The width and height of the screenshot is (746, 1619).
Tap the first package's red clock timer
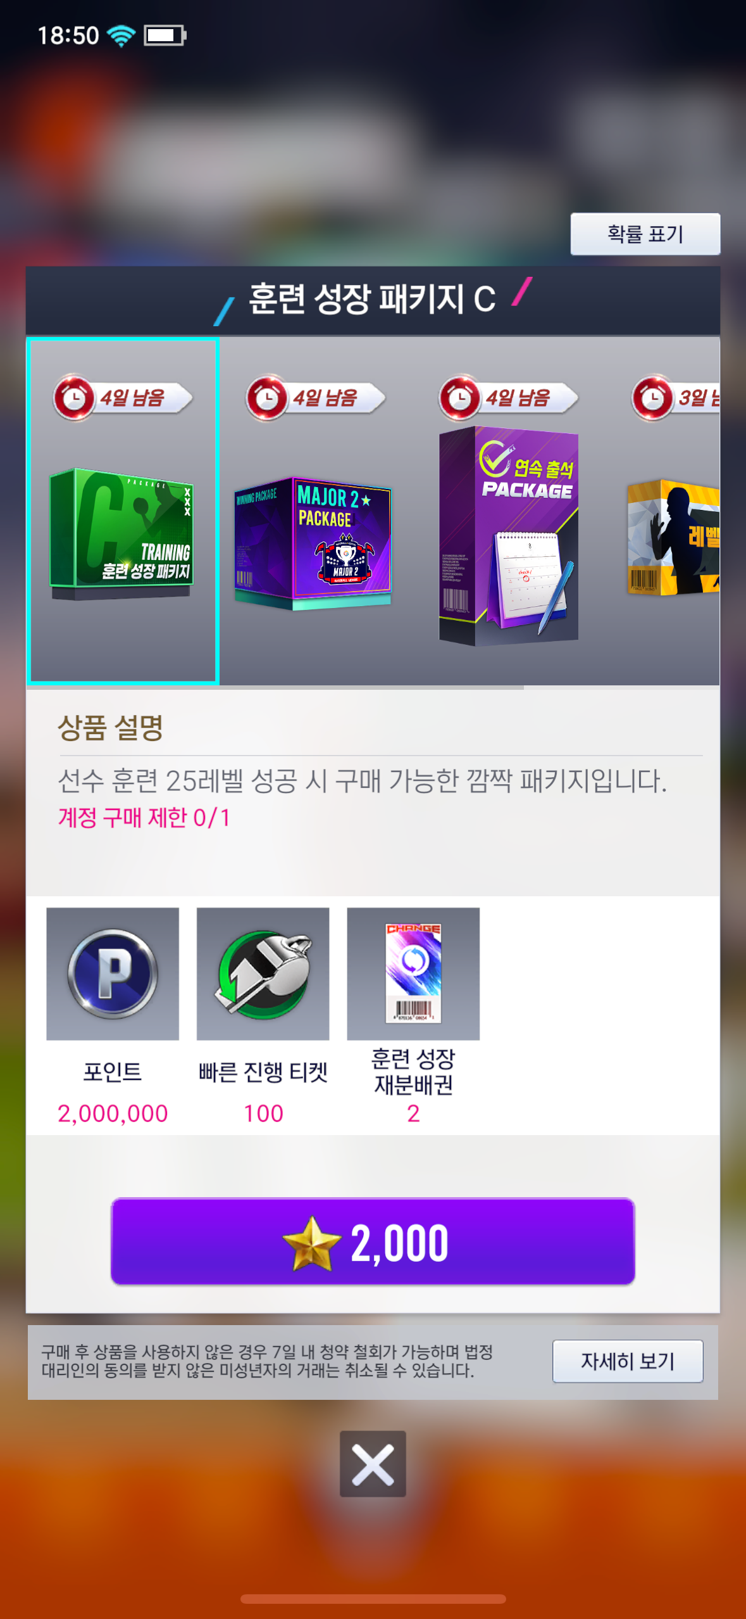(74, 397)
